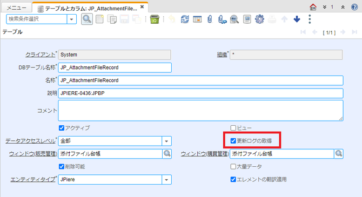
Task: Click the テーブル tab header label
Action: point(12,32)
